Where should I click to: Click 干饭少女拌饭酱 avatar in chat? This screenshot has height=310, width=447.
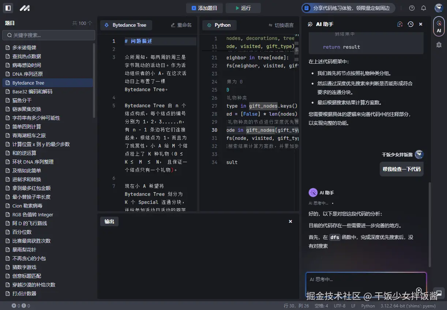[x=419, y=154]
